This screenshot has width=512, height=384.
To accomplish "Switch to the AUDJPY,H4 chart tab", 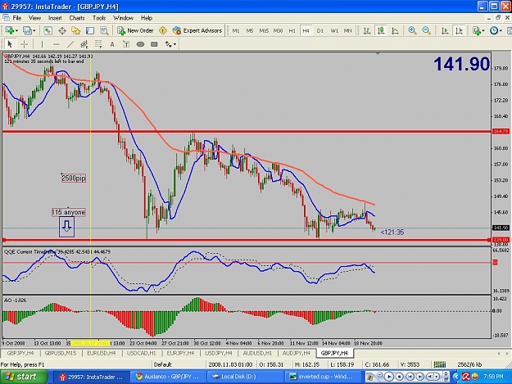I will 297,353.
